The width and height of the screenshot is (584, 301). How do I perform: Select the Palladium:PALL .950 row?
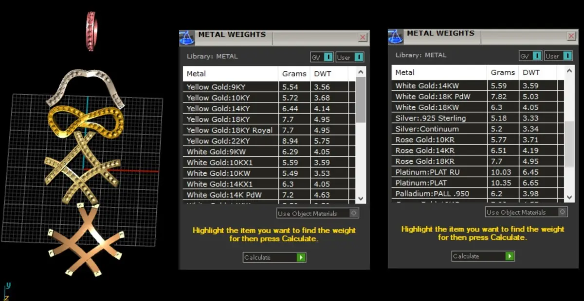coord(478,194)
